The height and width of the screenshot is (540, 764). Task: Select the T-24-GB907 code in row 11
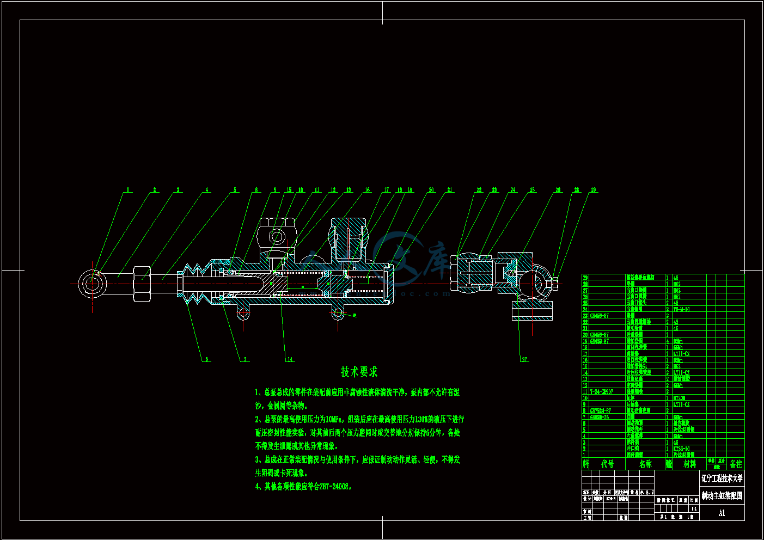(x=602, y=391)
